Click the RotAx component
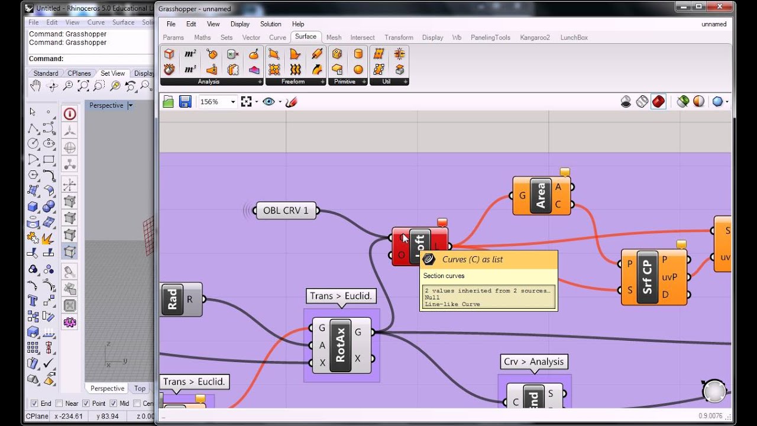The image size is (757, 426). coord(341,345)
